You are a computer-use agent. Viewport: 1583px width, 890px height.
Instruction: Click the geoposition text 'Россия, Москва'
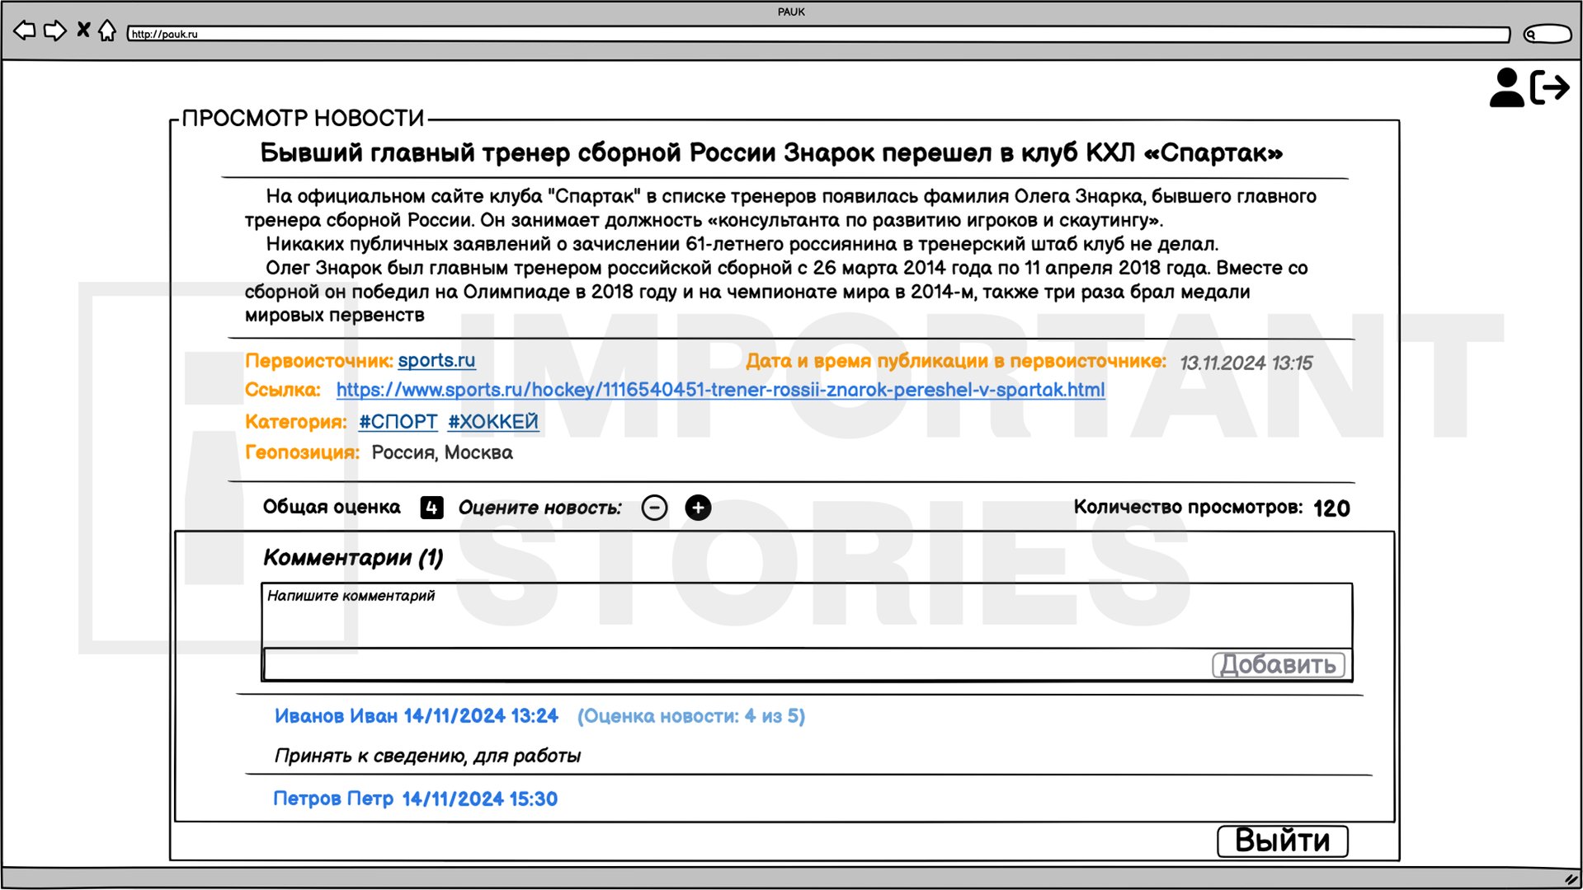442,452
